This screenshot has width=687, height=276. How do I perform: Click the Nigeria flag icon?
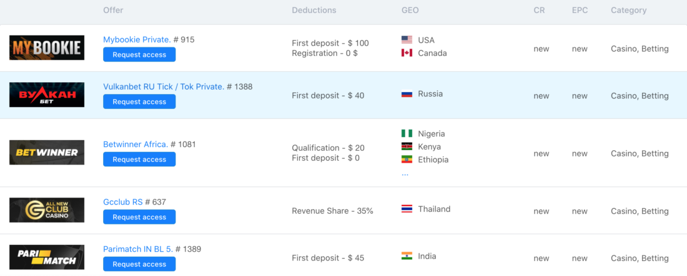click(x=407, y=133)
